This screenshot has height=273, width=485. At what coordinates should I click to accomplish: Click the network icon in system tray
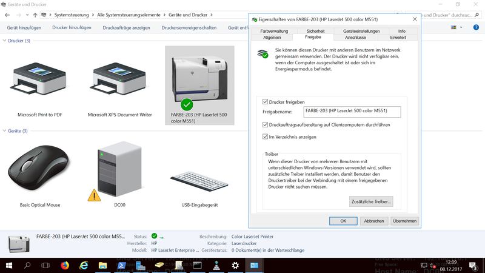click(x=424, y=266)
